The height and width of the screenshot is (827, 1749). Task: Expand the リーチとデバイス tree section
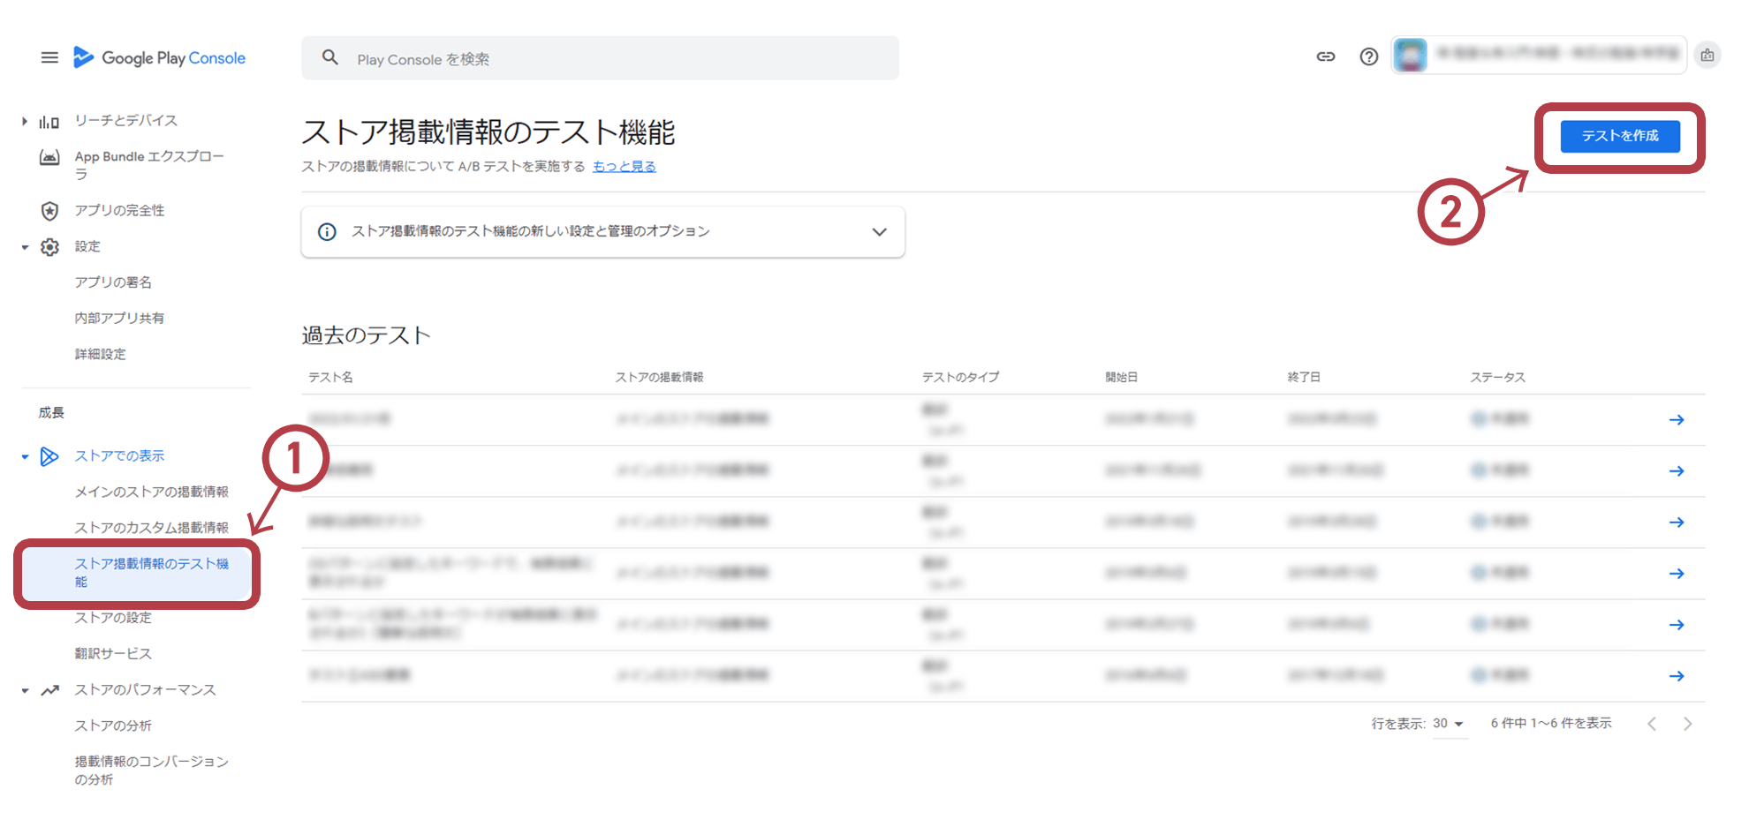tap(25, 121)
